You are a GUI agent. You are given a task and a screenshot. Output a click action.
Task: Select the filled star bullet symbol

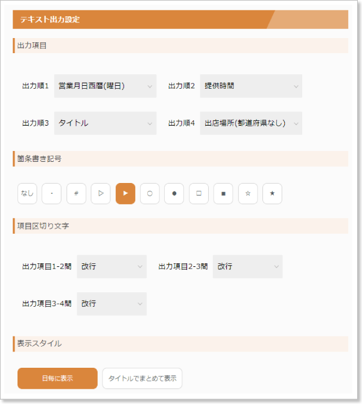(x=272, y=193)
